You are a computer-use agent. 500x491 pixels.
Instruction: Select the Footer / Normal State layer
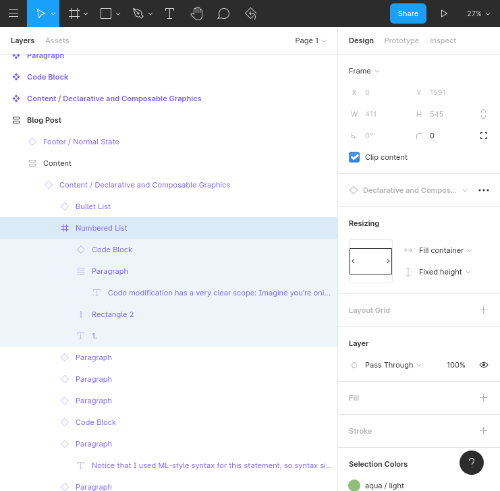coord(169,142)
